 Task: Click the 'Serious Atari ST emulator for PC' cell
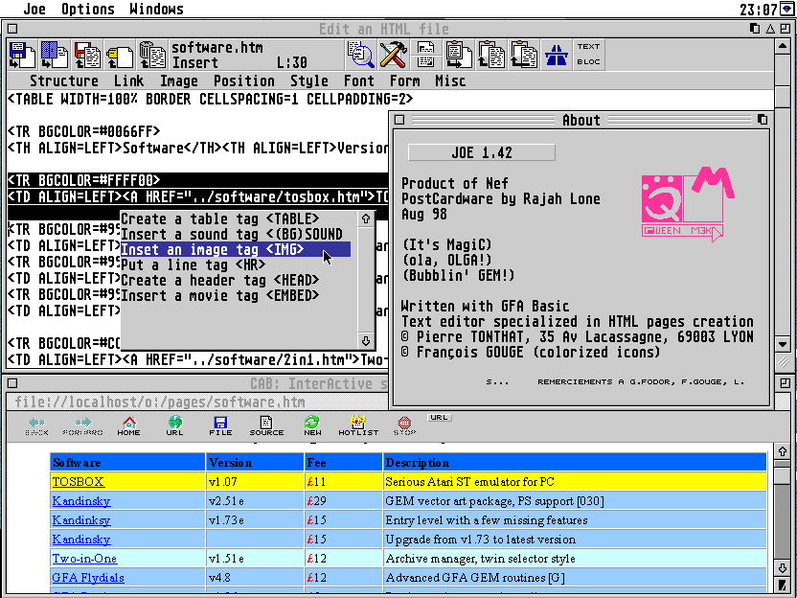point(575,481)
